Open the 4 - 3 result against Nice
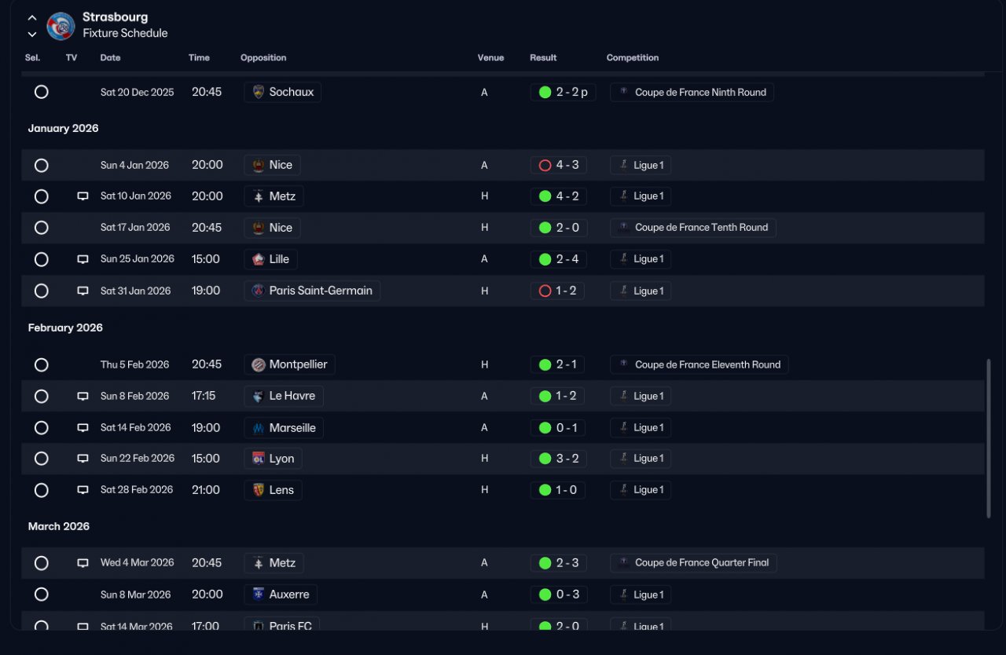Image resolution: width=1006 pixels, height=655 pixels. 559,165
